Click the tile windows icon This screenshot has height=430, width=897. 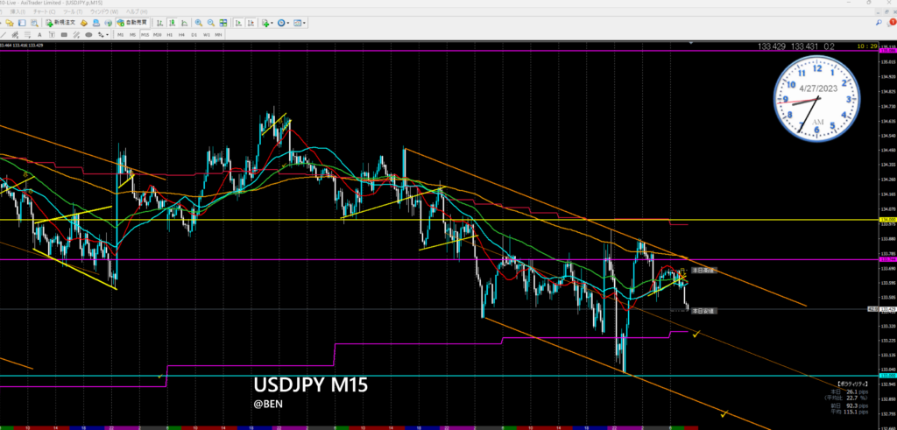222,24
